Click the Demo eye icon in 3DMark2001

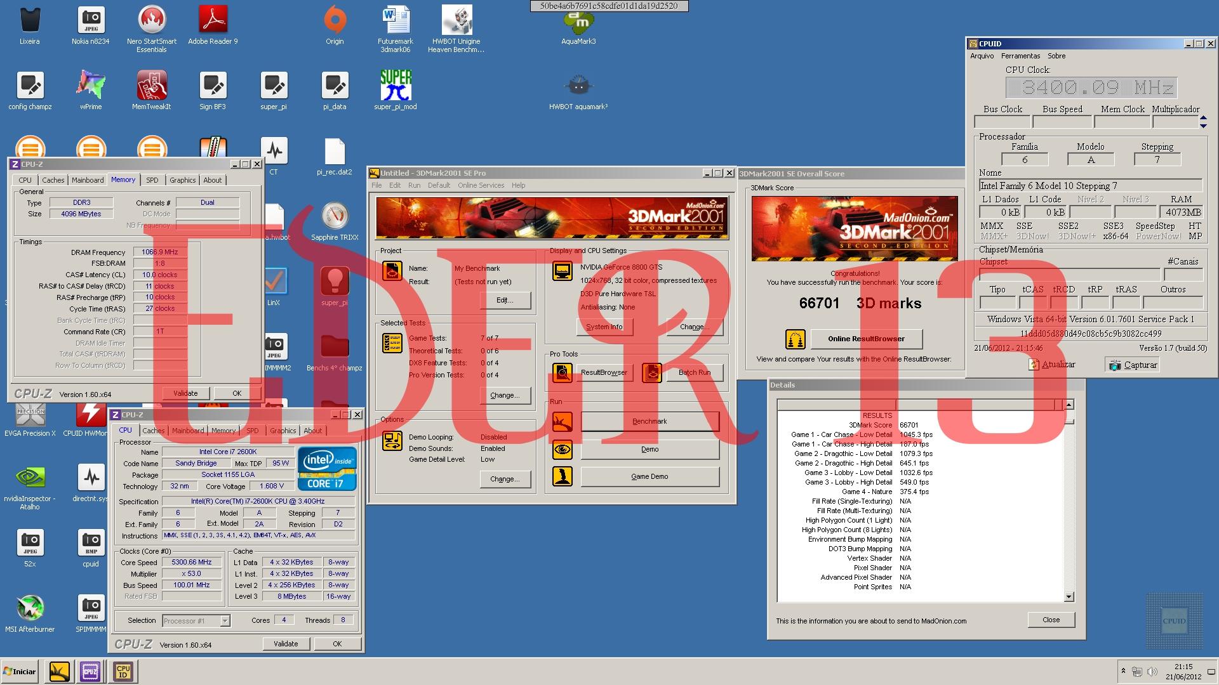pos(562,450)
